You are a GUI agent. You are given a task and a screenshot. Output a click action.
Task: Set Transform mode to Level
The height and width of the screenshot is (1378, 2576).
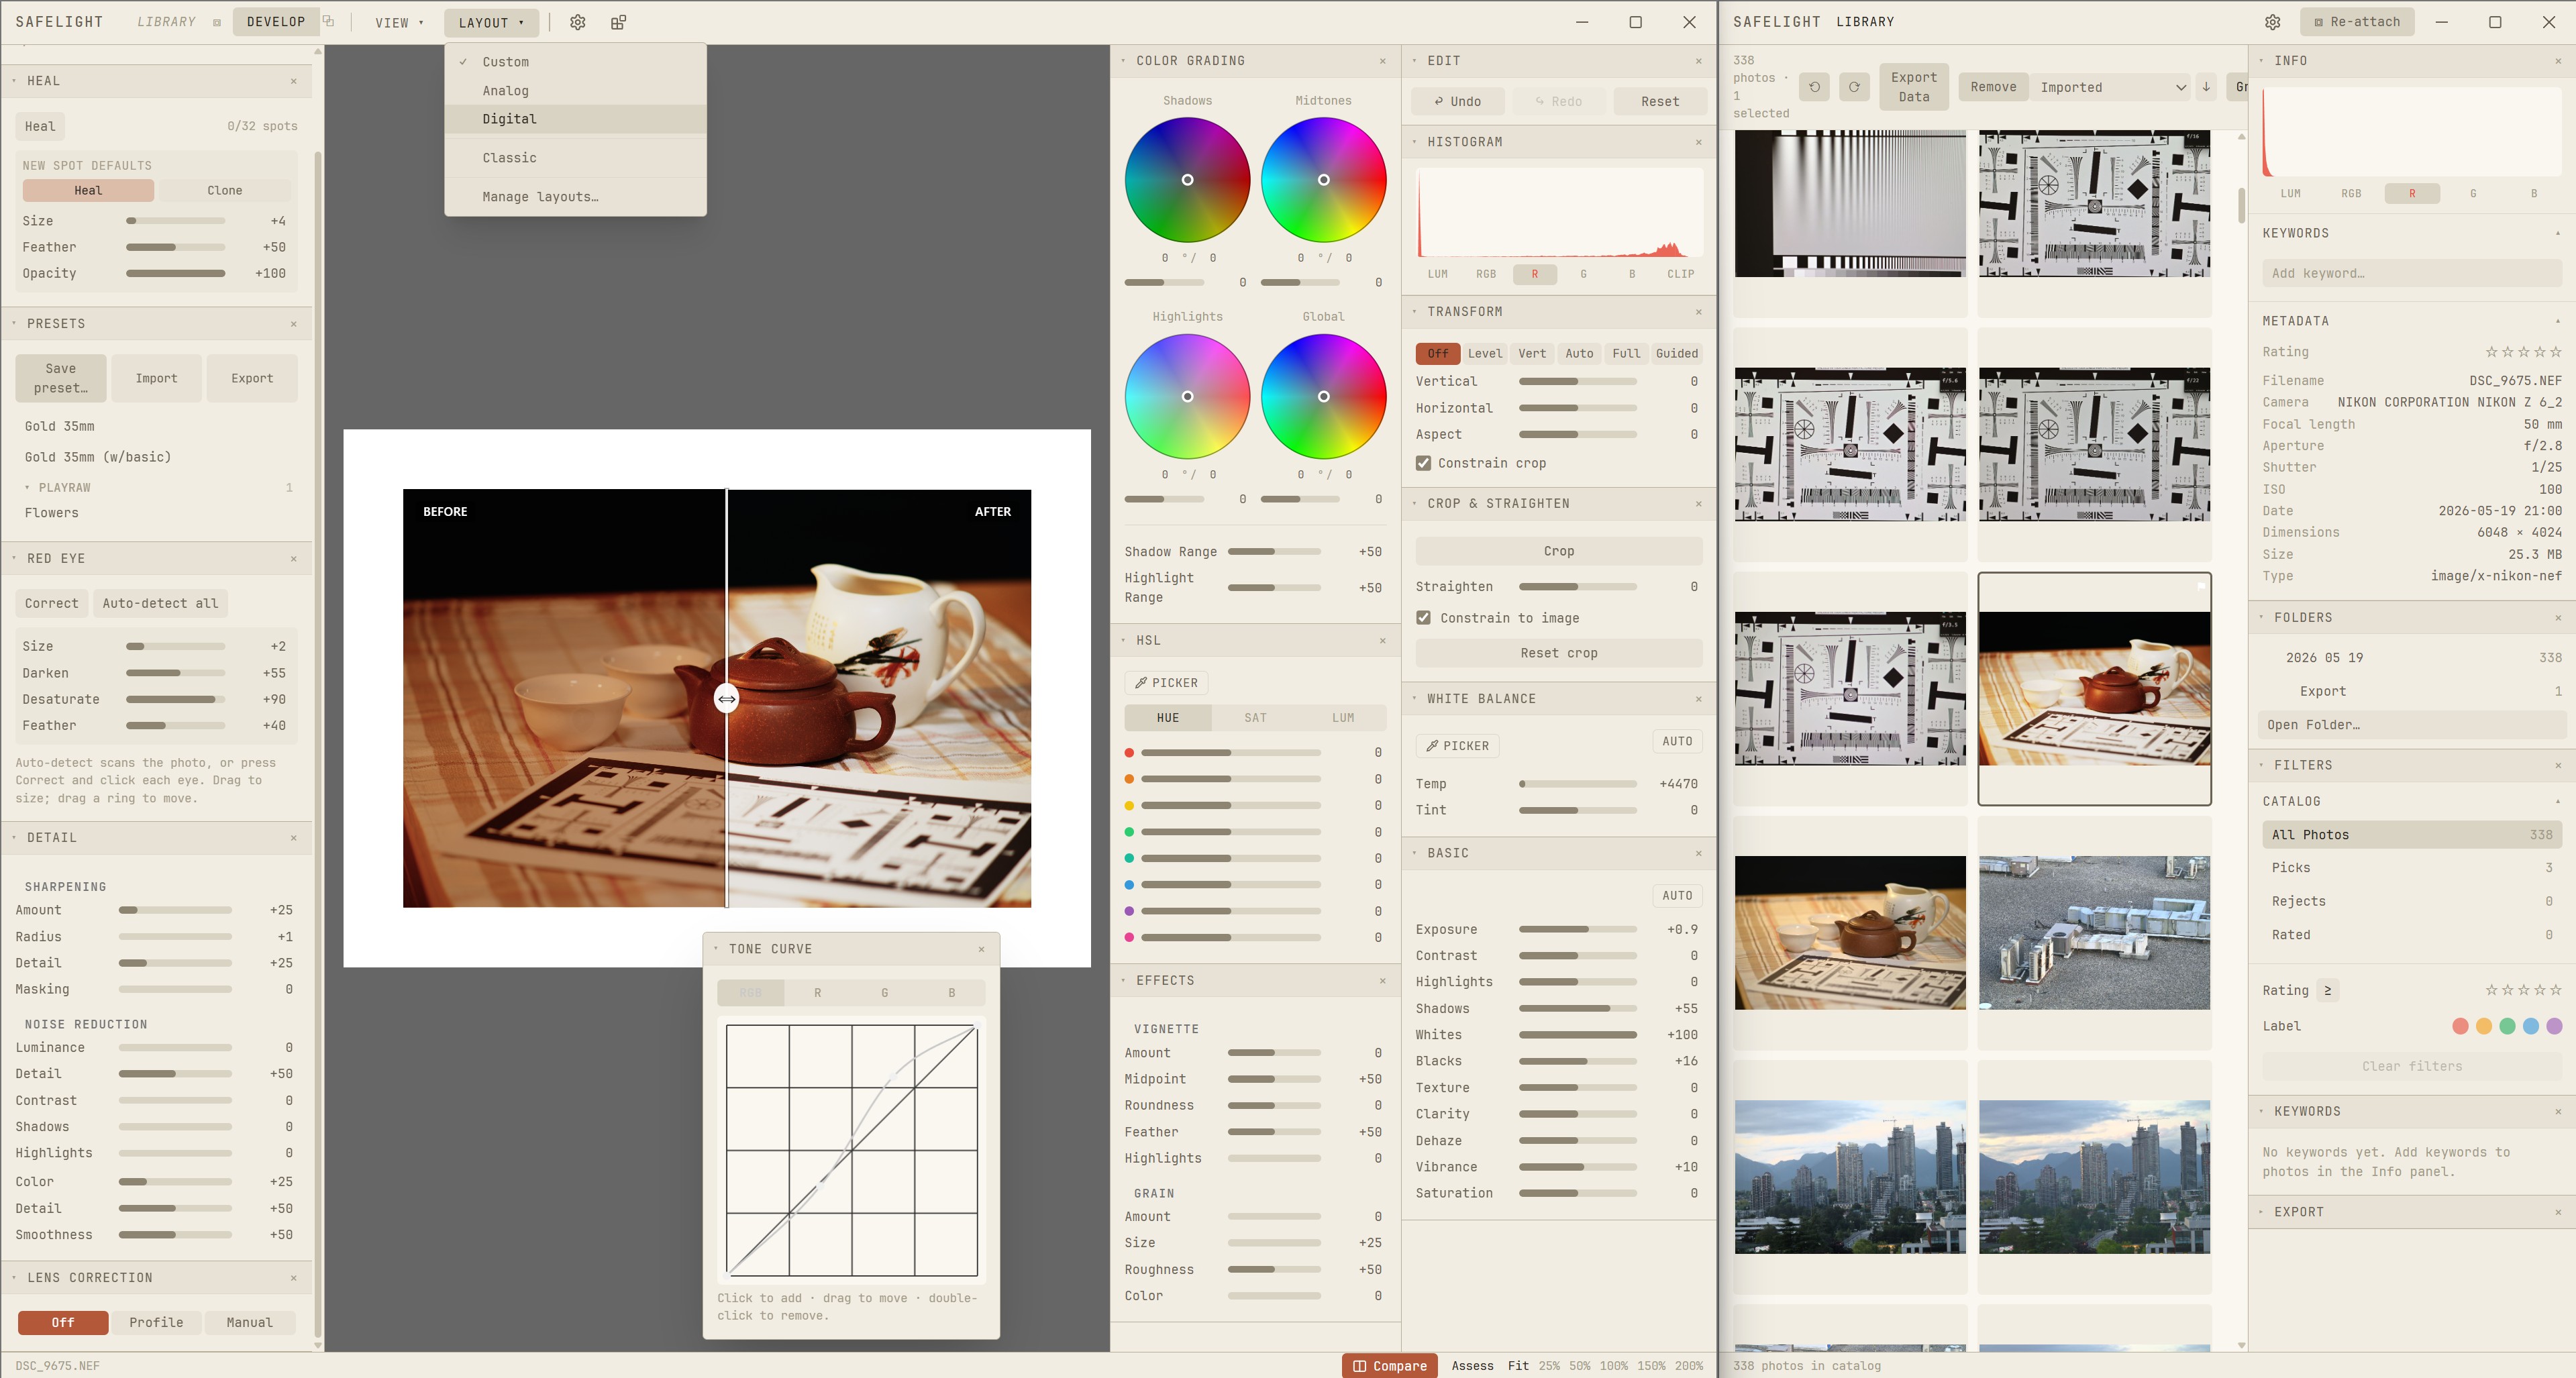tap(1484, 353)
